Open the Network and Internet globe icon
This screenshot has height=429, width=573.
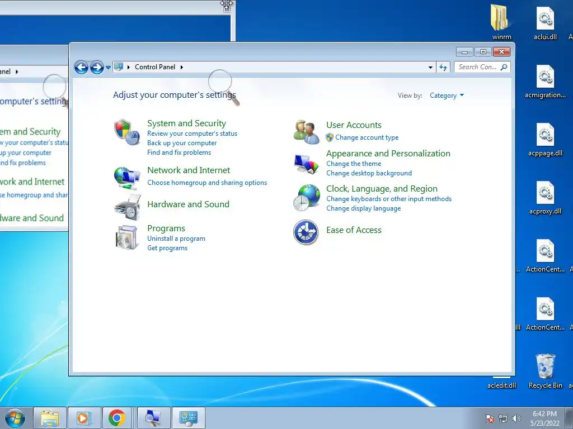(127, 178)
